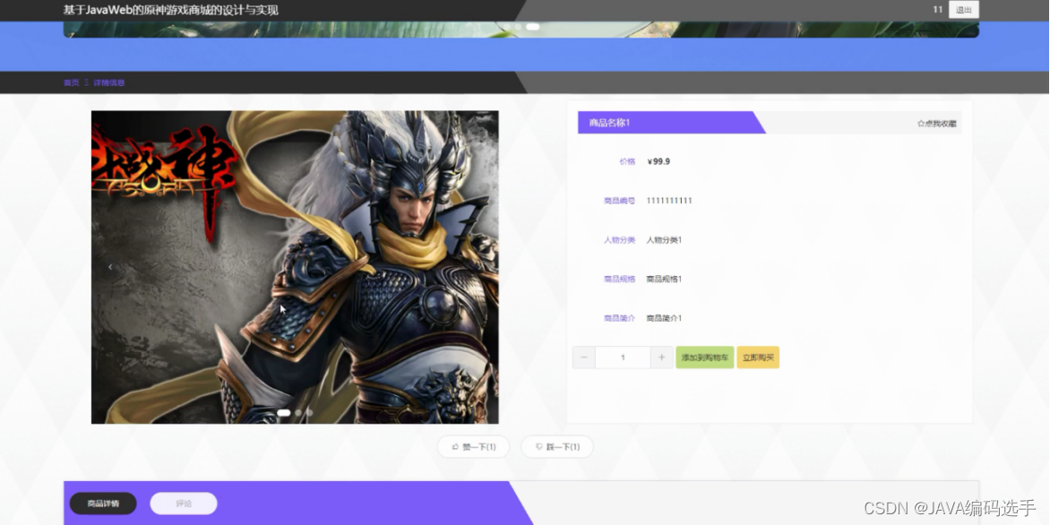Image resolution: width=1050 pixels, height=525 pixels.
Task: Click the product number 1111111111
Action: [669, 200]
